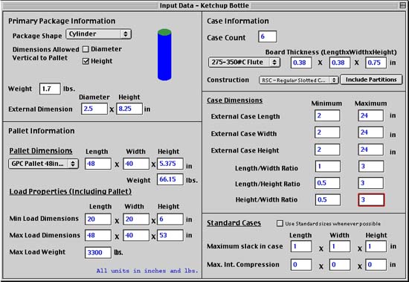
Task: Click the Pallet Dimensions underlined heading
Action: (41, 151)
